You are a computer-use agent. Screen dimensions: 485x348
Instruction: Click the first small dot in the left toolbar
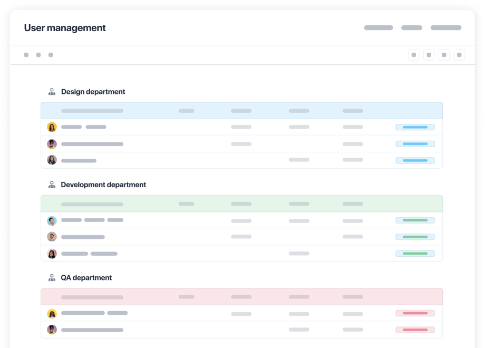coord(26,55)
